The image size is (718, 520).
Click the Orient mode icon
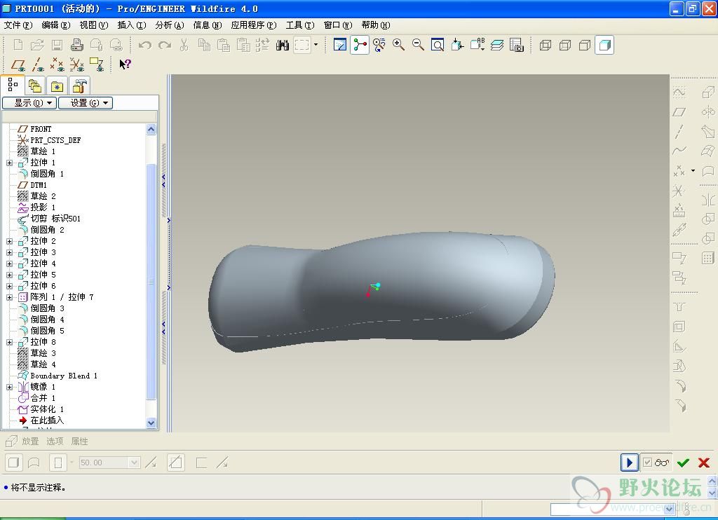tap(379, 45)
